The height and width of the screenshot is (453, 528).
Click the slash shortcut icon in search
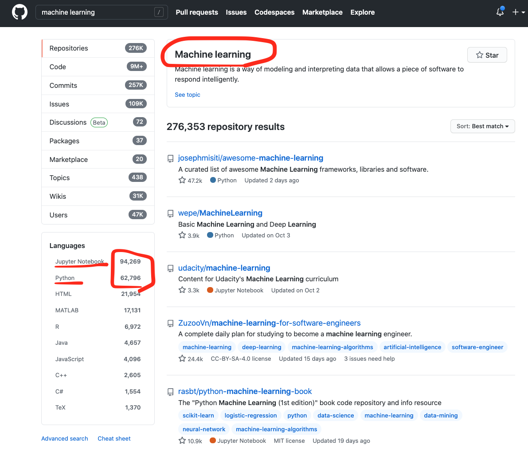pyautogui.click(x=159, y=12)
